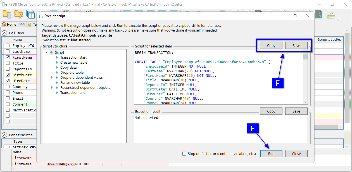Expand the Drop old dependent views node
The image size is (352, 172).
pyautogui.click(x=52, y=78)
